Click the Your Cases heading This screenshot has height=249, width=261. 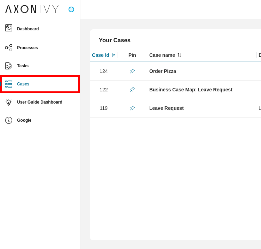click(x=115, y=40)
